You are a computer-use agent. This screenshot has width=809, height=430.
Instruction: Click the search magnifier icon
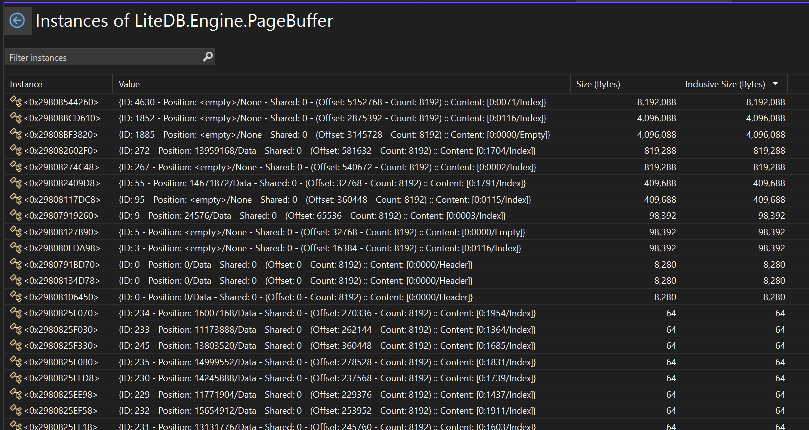coord(208,57)
